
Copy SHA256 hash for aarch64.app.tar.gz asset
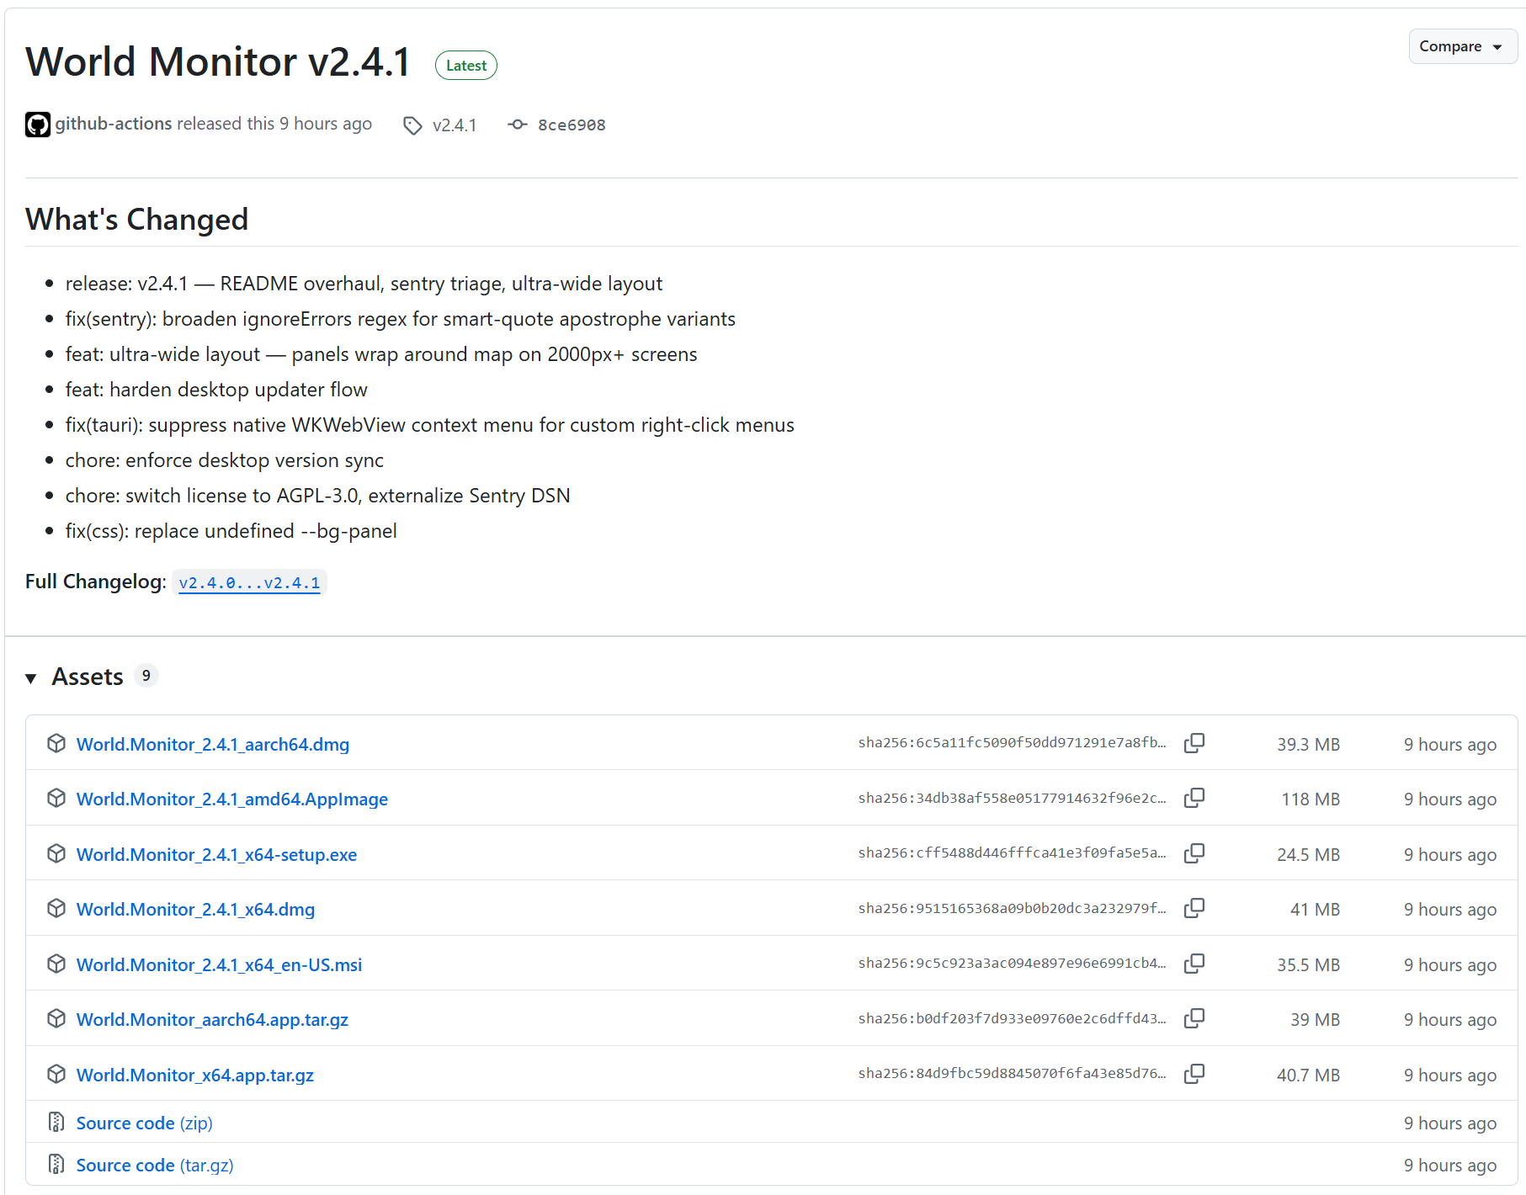1194,1018
